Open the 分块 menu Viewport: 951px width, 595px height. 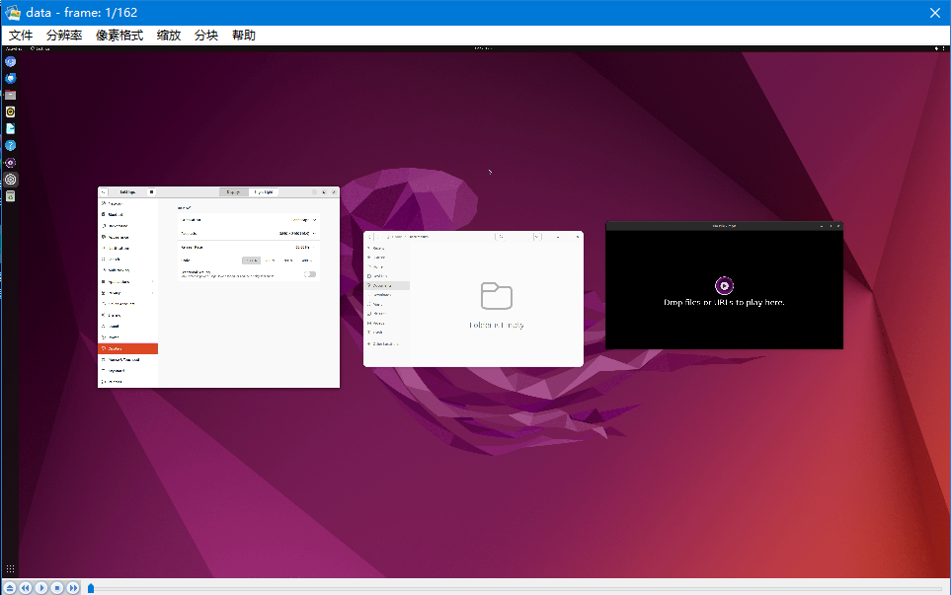pos(206,36)
